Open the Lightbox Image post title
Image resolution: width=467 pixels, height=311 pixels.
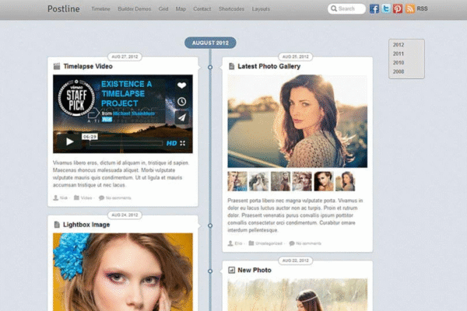(86, 225)
